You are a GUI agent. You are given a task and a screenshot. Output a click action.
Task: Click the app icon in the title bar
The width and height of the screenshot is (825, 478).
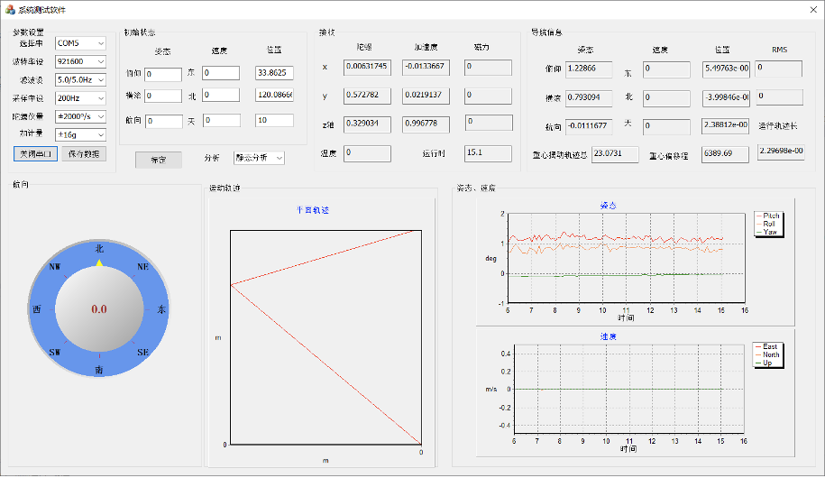pos(10,10)
